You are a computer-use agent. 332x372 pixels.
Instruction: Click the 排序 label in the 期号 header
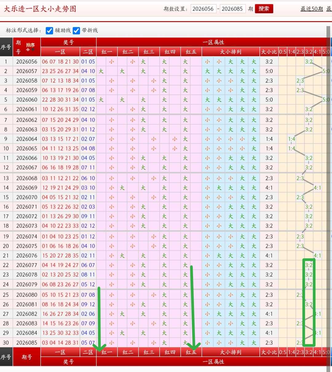(30, 45)
